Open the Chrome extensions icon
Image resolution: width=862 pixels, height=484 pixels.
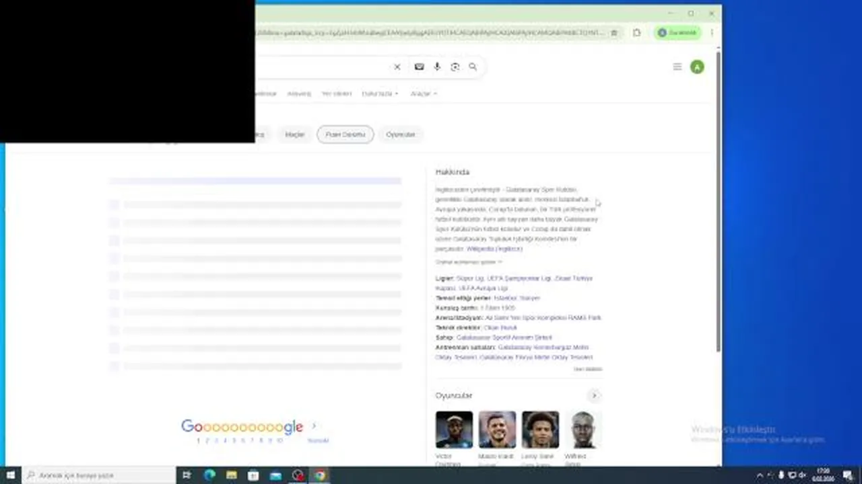pos(637,32)
